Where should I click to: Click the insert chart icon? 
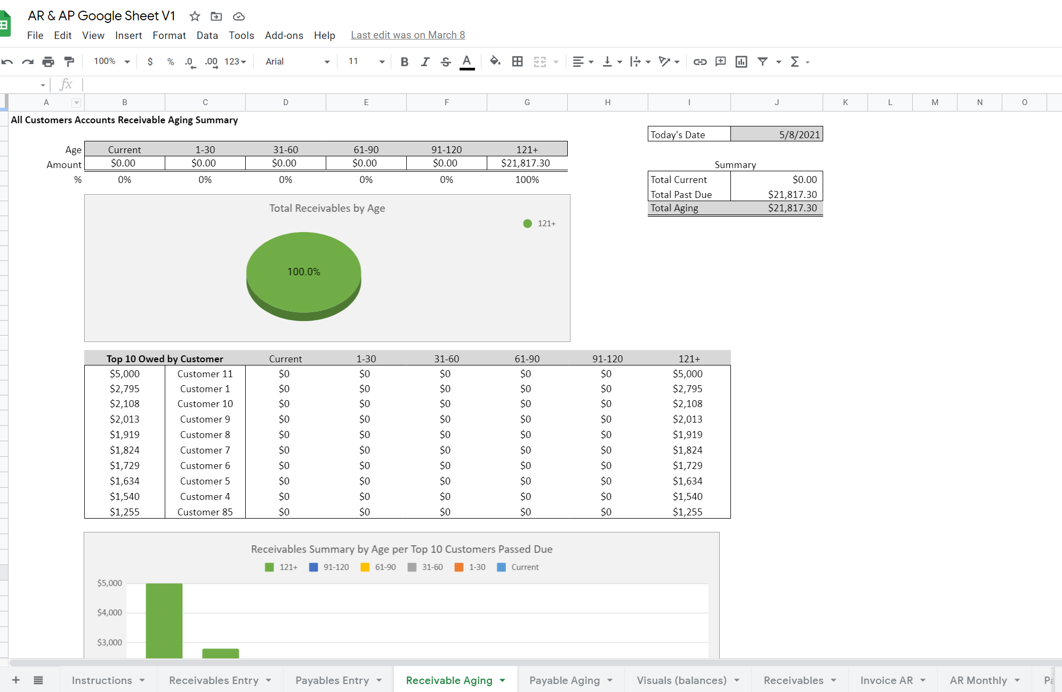(x=741, y=62)
